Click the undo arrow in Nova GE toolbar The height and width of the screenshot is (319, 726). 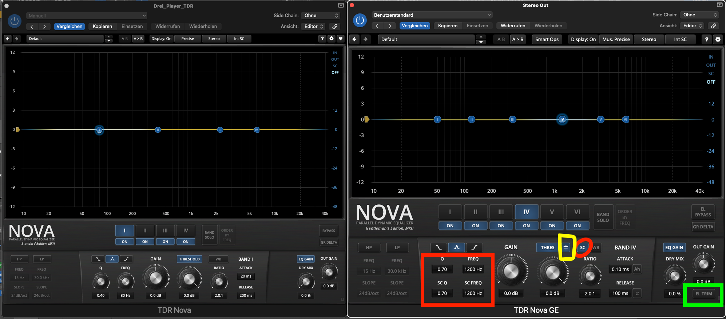click(355, 39)
